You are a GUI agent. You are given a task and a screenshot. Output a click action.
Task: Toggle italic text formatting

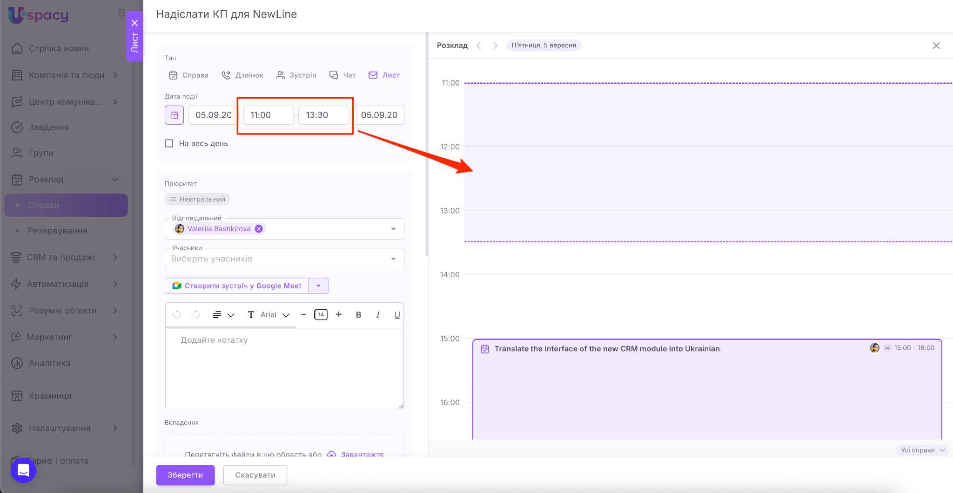tap(378, 315)
